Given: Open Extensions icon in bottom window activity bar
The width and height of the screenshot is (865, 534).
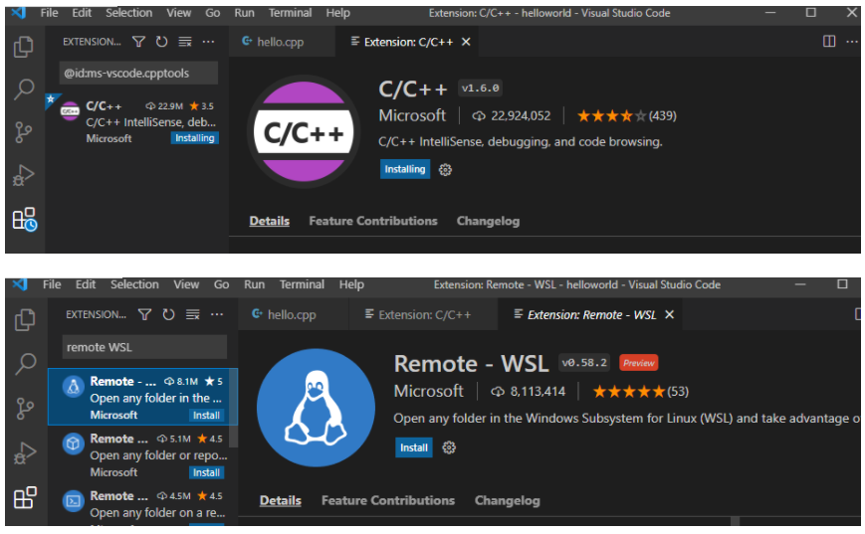Looking at the screenshot, I should [25, 497].
